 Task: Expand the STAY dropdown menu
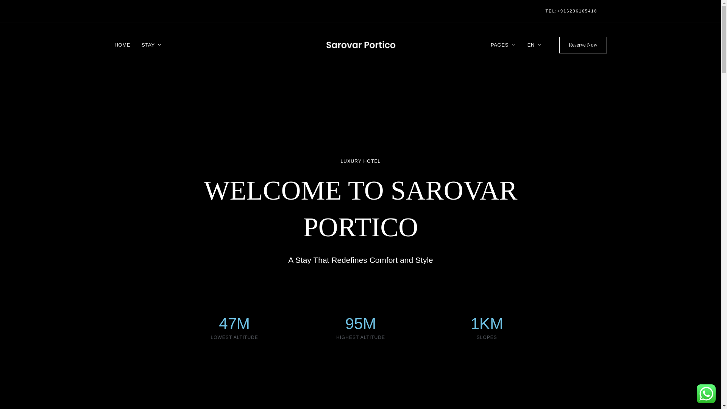point(151,45)
